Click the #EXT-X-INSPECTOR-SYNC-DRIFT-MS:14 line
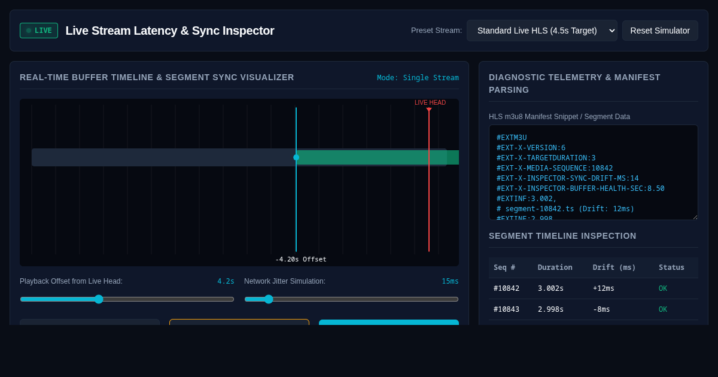 pos(568,178)
